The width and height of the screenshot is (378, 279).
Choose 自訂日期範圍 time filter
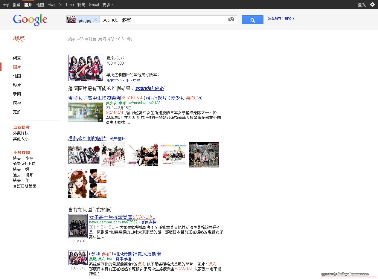tap(26, 186)
